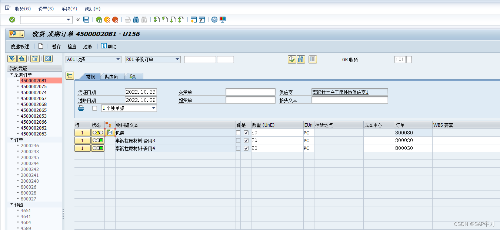This screenshot has height=230, width=500.
Task: Click the close overview X icon
Action: point(47,59)
